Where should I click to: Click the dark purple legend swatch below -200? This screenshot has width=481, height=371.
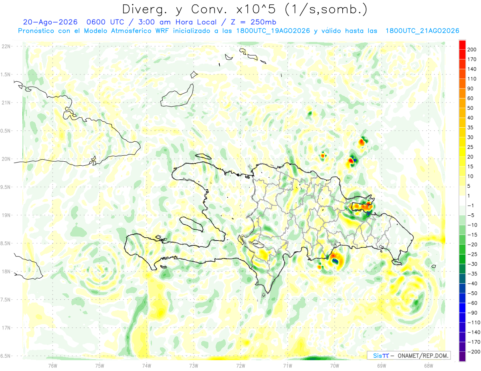(x=463, y=356)
